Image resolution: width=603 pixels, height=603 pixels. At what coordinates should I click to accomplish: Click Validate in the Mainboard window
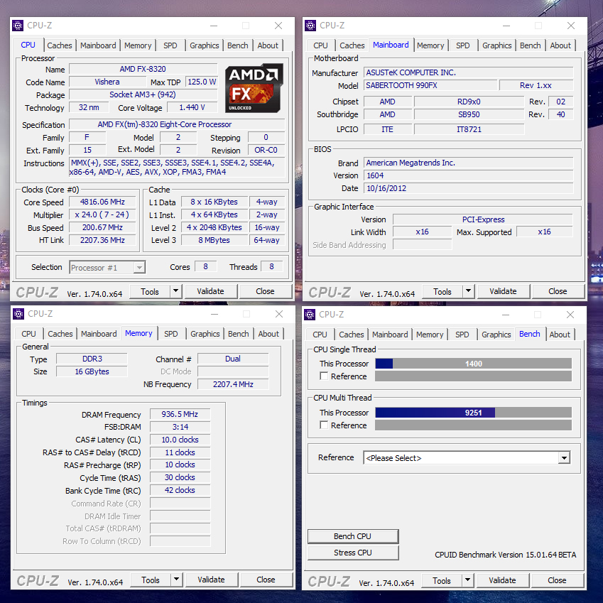pyautogui.click(x=503, y=291)
